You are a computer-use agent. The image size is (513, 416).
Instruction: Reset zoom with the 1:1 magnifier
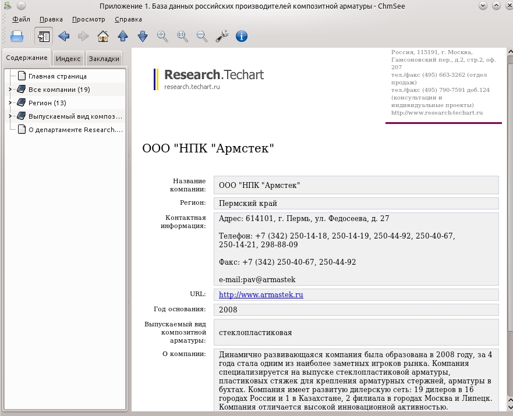click(x=183, y=36)
